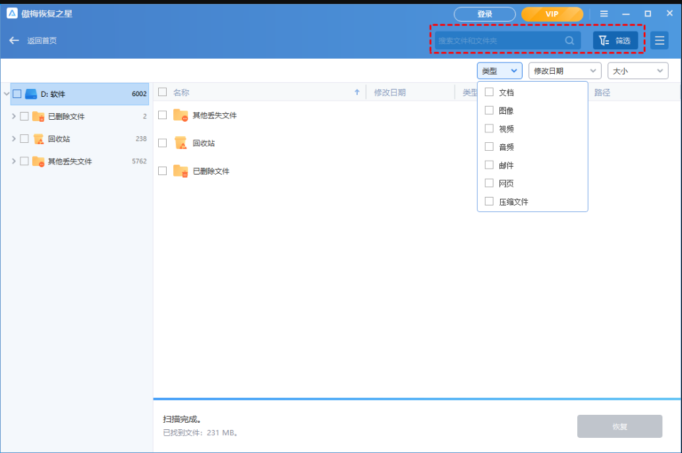Screen dimensions: 682x453
Task: Check the 其他丢失文件 tree checkbox
Action: (x=24, y=161)
